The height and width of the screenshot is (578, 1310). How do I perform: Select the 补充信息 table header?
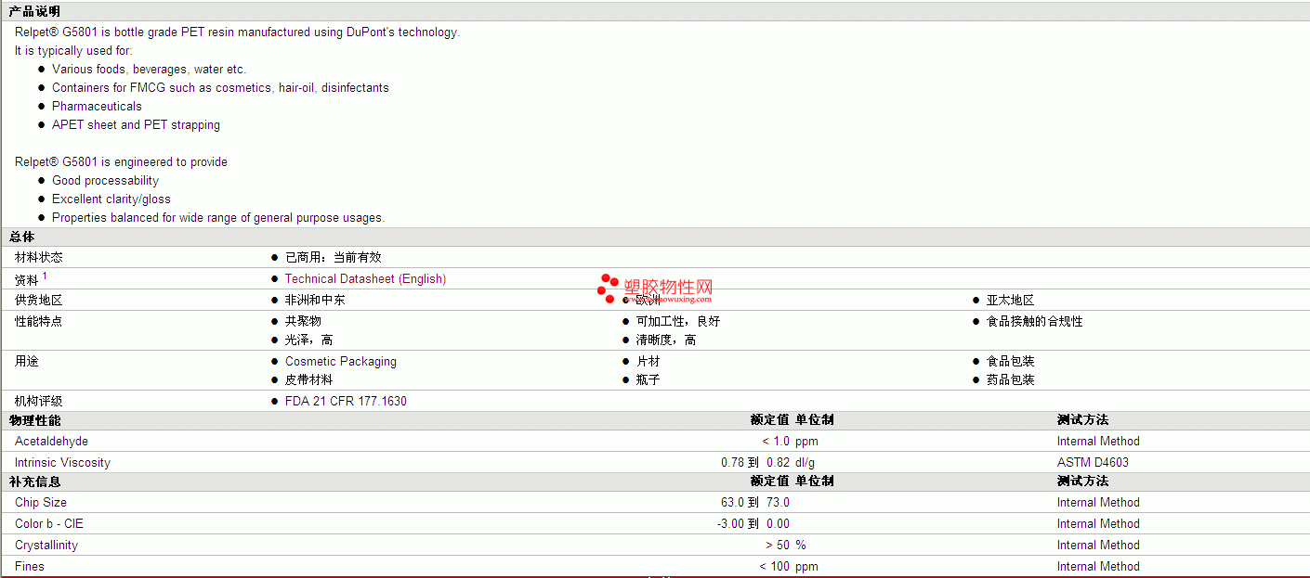tap(35, 482)
